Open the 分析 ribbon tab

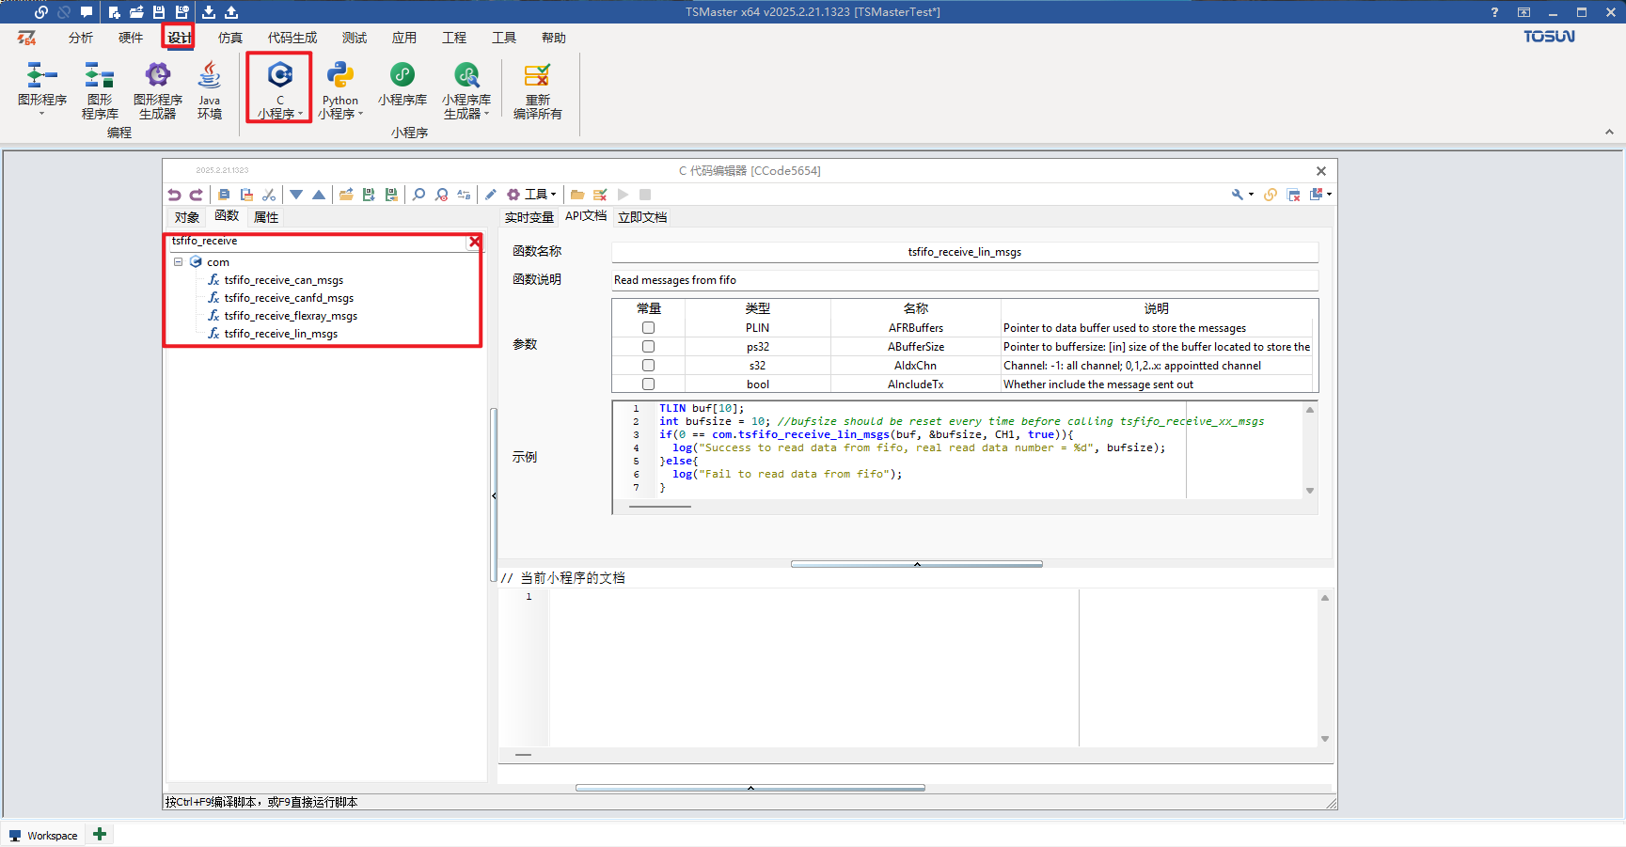tap(81, 38)
